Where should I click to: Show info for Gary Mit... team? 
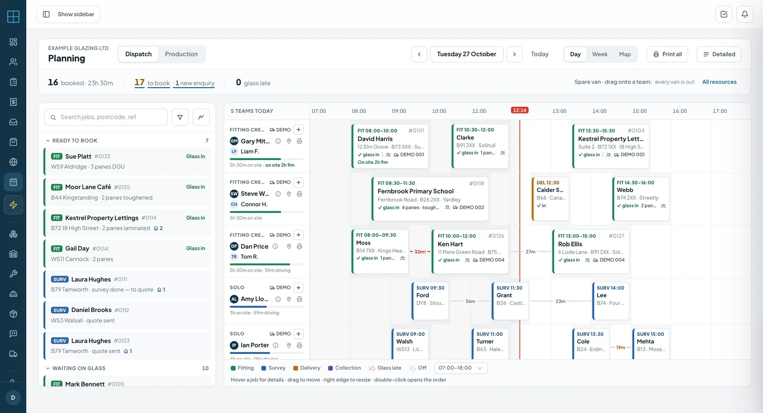coord(278,141)
